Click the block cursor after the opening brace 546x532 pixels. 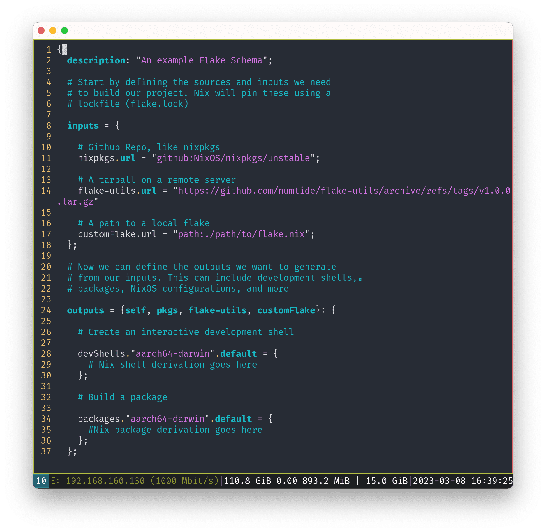point(65,50)
